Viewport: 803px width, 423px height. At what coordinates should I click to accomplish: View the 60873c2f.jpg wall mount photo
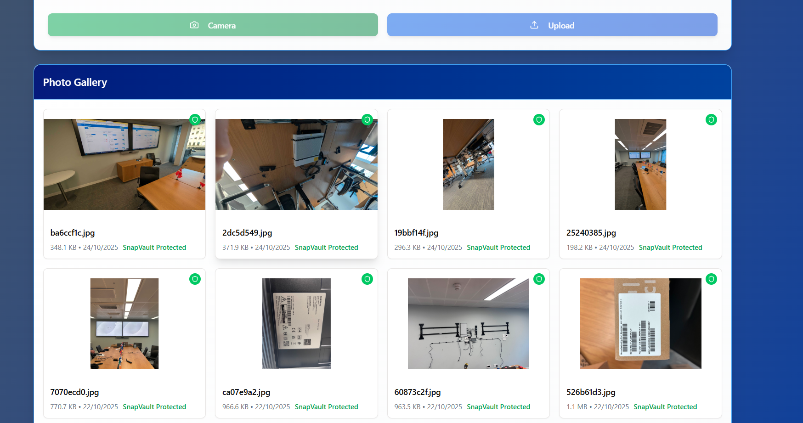(x=468, y=324)
